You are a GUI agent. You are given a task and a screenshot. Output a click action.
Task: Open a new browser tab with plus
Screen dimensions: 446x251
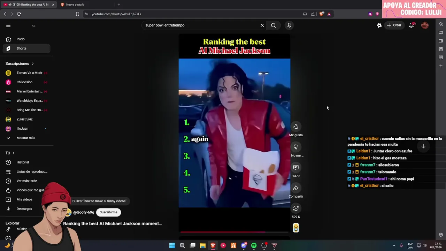(x=119, y=5)
